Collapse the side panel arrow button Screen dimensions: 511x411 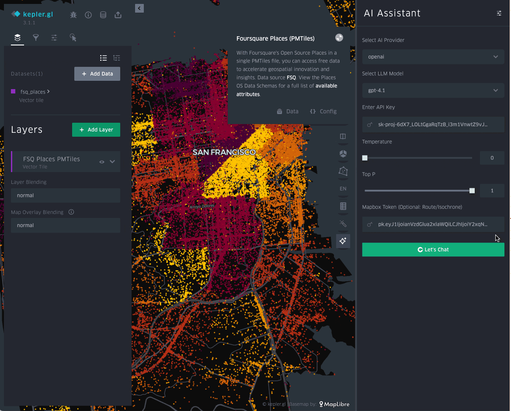point(139,8)
